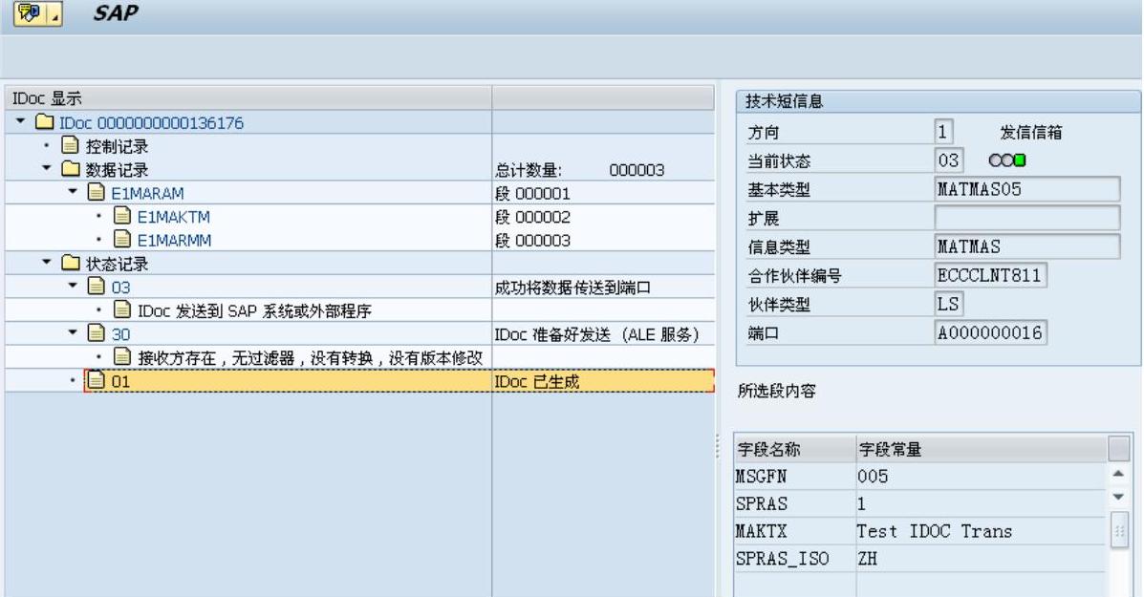
Task: Collapse the 数据记录 folder
Action: (47, 168)
